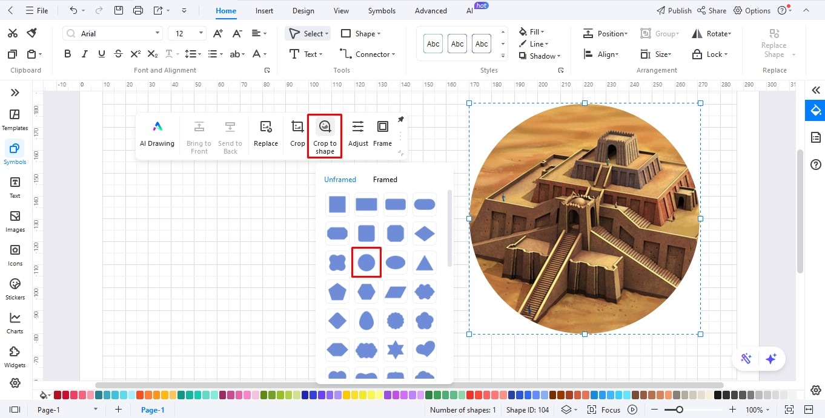This screenshot has width=825, height=418.
Task: Open Icons panel in sidebar
Action: point(15,255)
